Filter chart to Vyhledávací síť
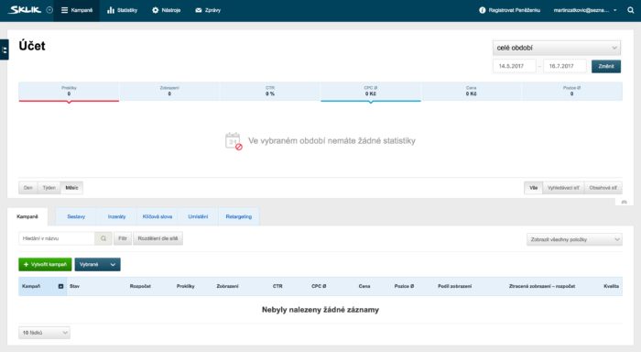Viewport: 641px width, 352px height. coord(563,188)
